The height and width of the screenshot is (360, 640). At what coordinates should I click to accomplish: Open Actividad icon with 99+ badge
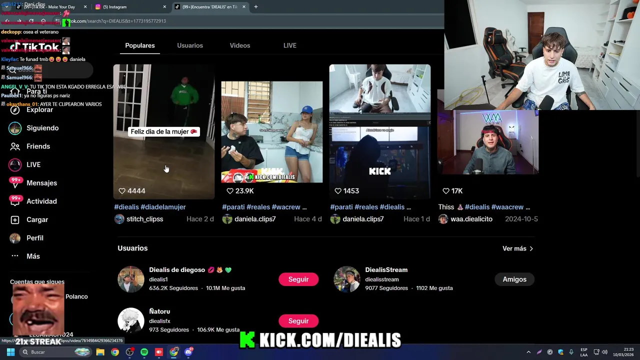(x=15, y=201)
